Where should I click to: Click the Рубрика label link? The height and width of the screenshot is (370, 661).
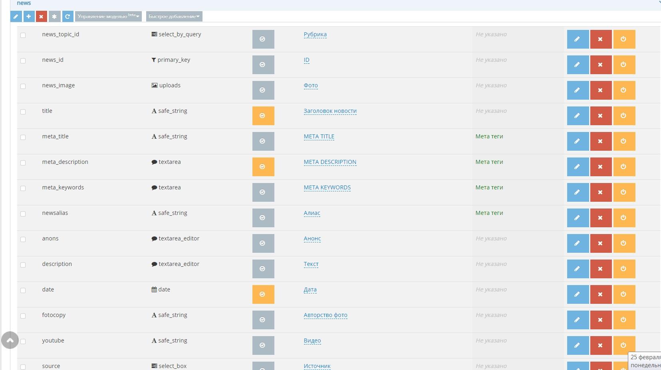click(315, 34)
